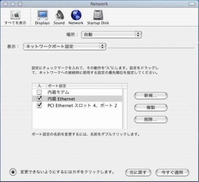Click the 今すぐ適用 apply now button
199x182 pixels.
click(172, 172)
